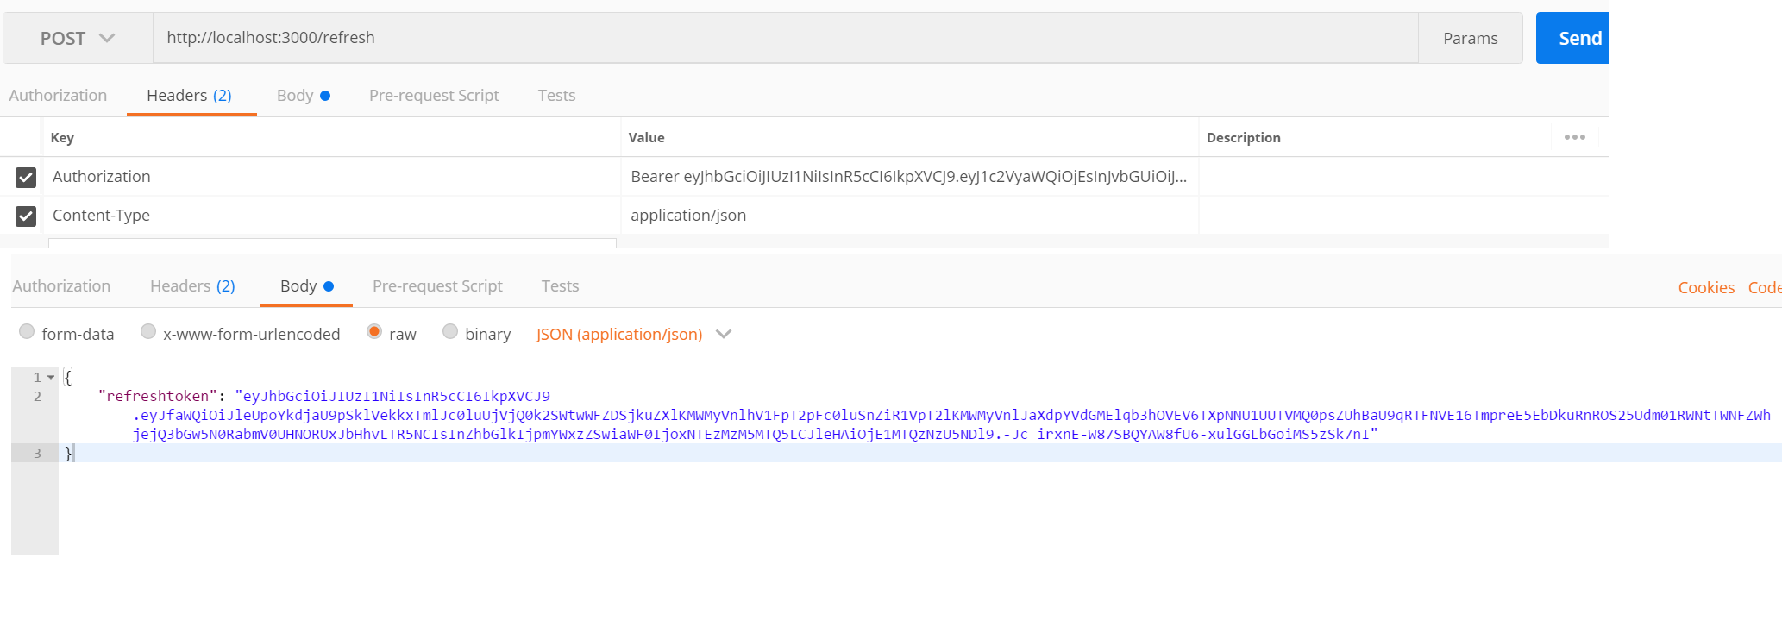Click the Key column header
The width and height of the screenshot is (1782, 621).
click(x=62, y=138)
